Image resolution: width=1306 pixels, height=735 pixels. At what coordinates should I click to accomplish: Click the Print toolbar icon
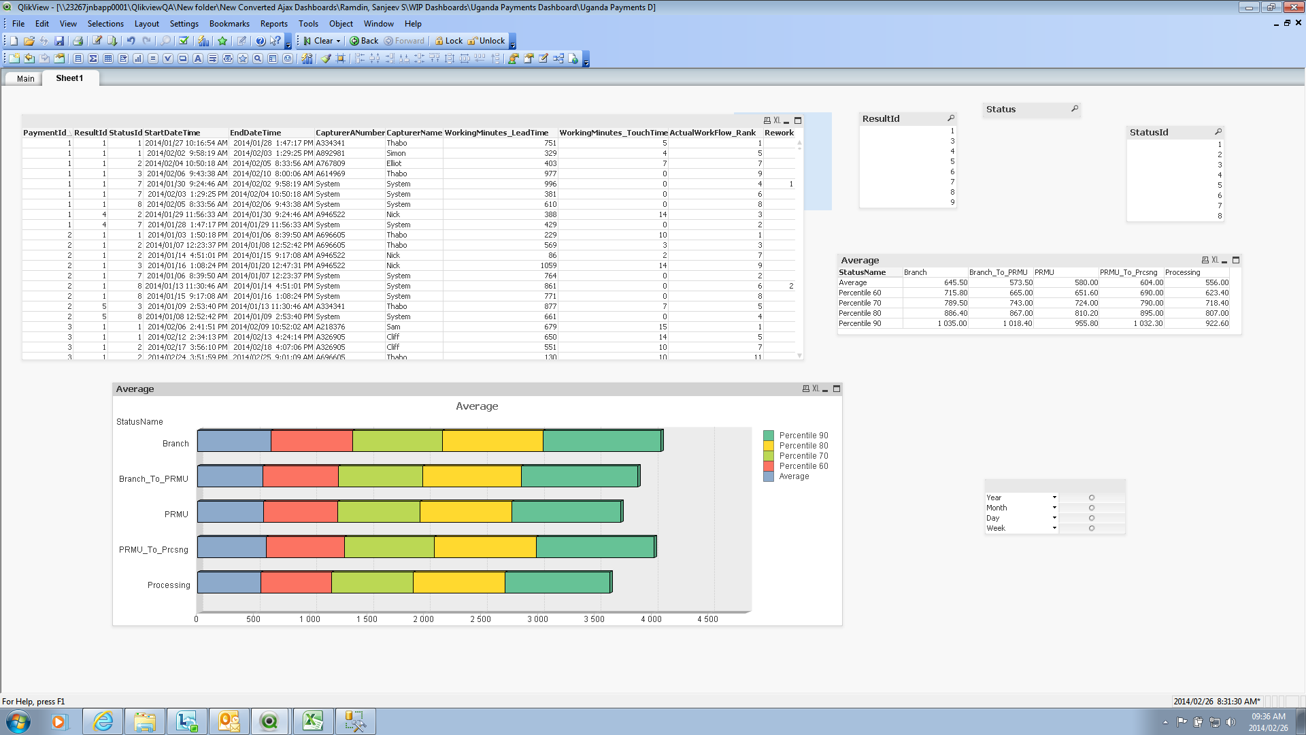[78, 41]
